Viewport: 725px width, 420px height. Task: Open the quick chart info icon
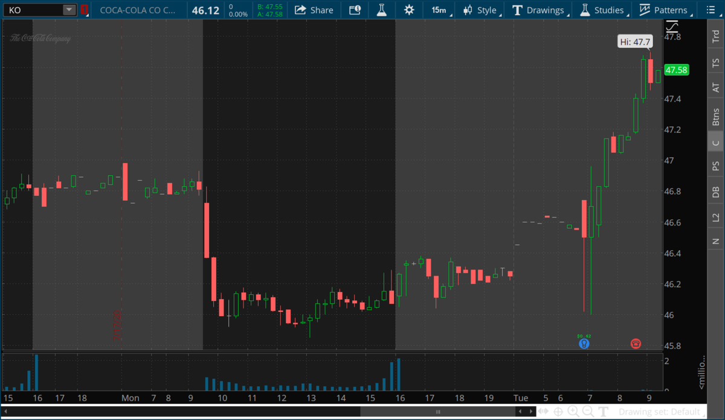click(355, 10)
